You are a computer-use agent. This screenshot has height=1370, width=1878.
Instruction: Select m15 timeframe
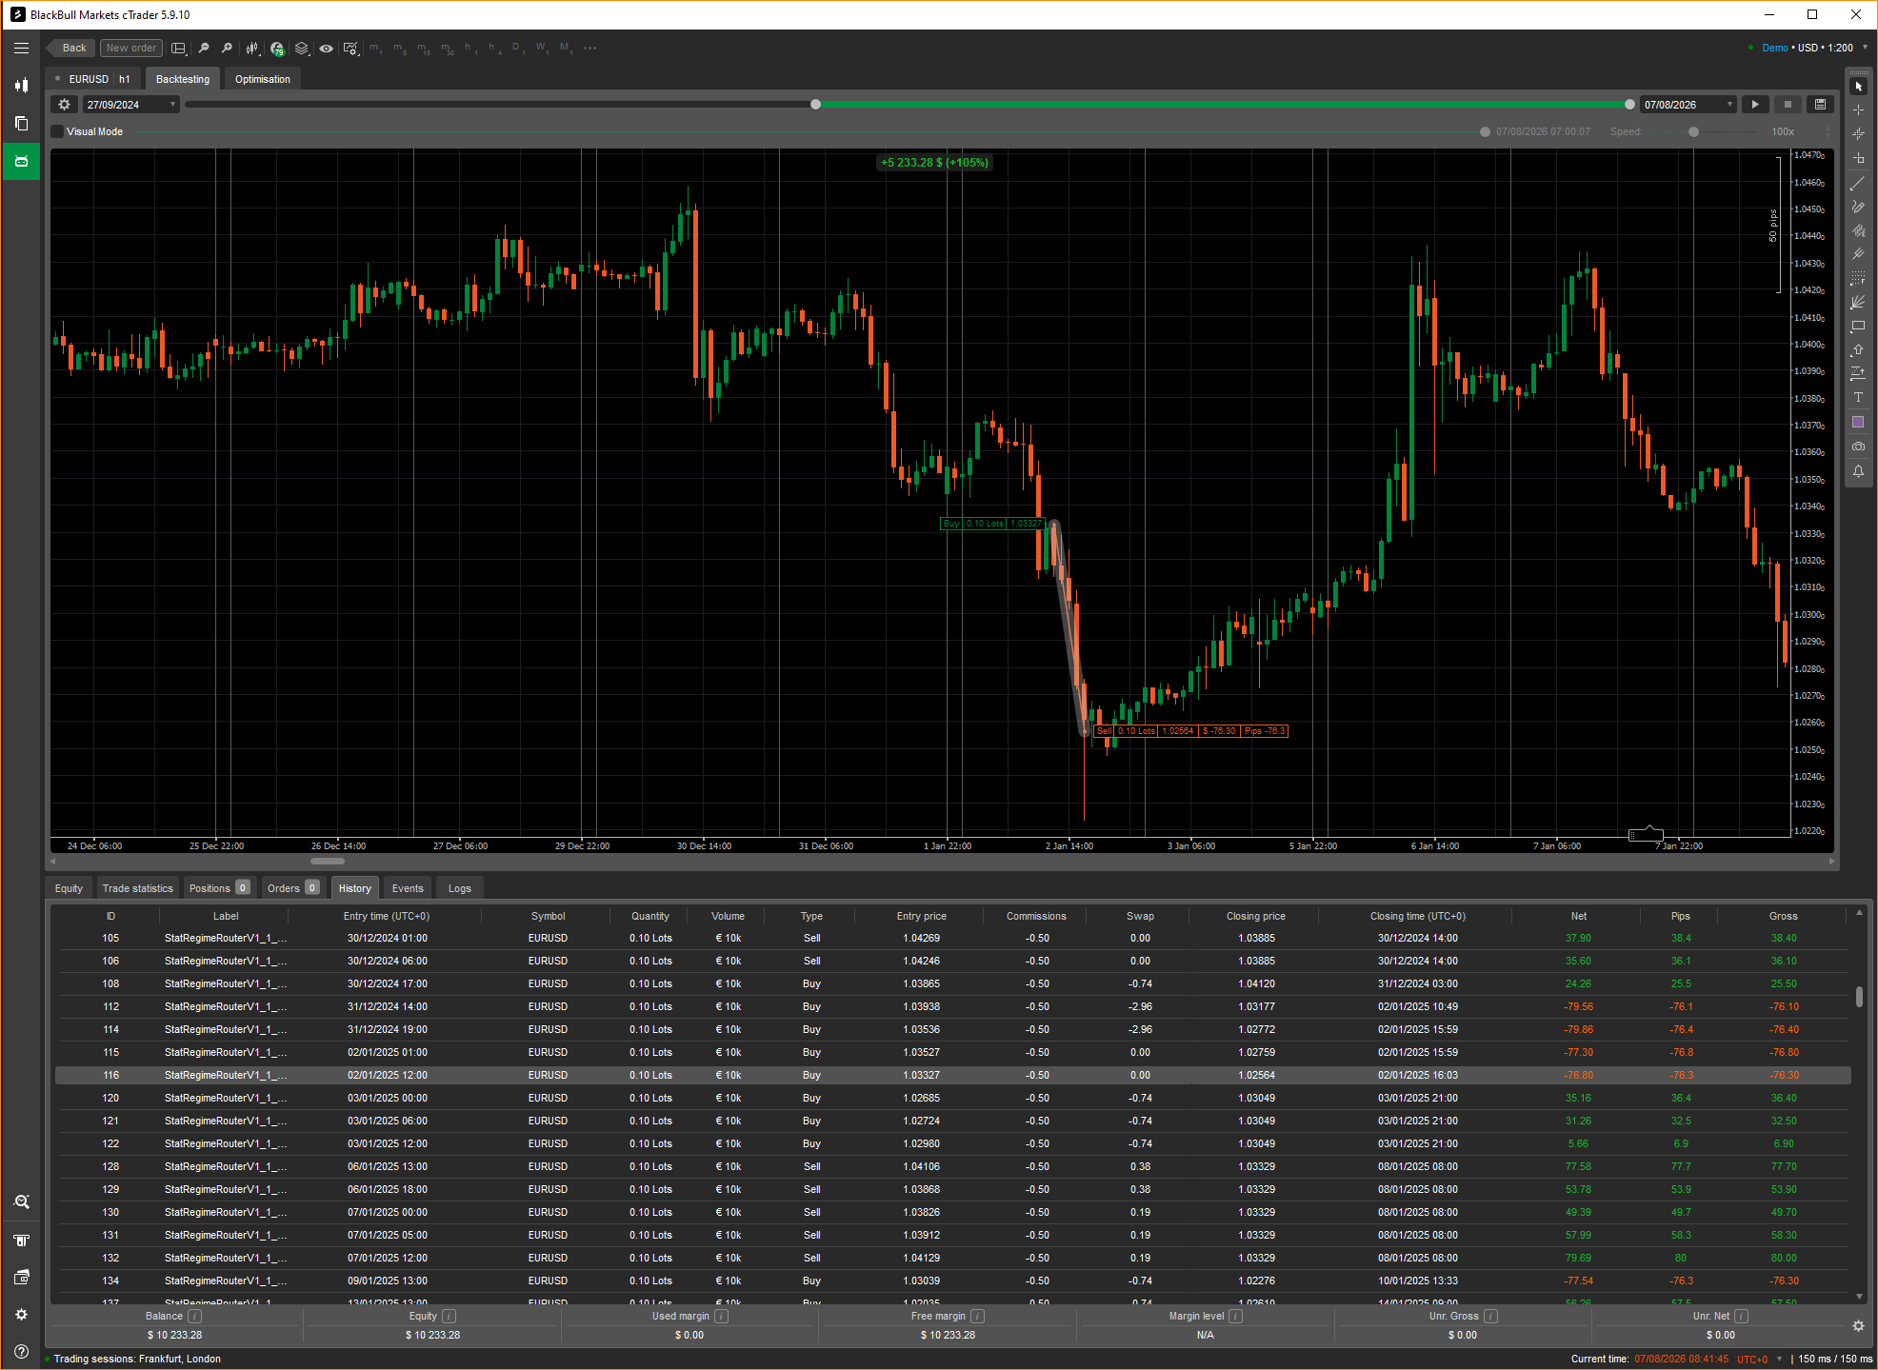(x=424, y=48)
